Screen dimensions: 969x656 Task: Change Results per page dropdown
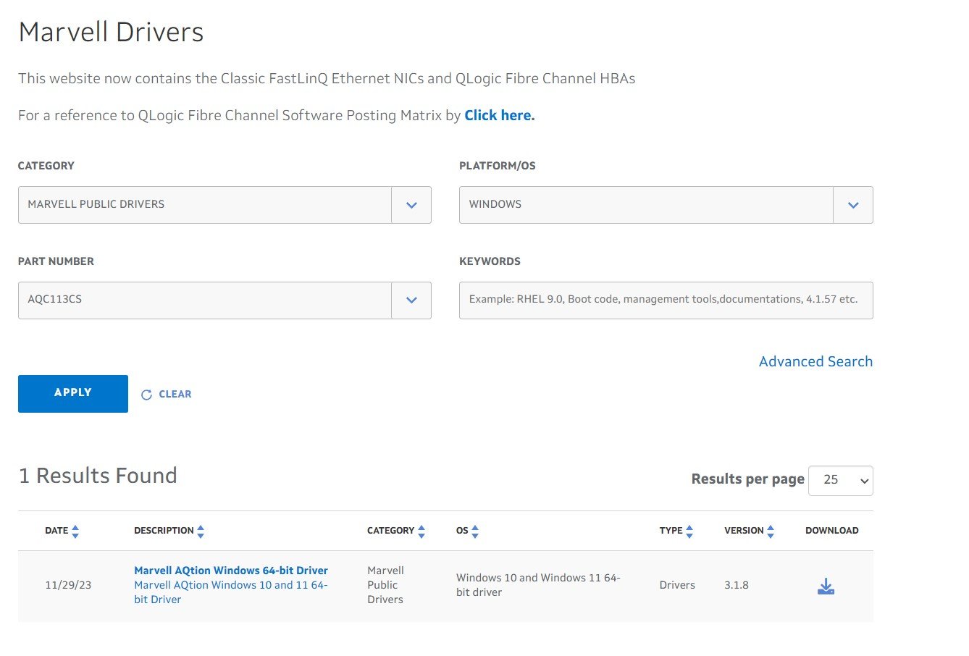[840, 481]
